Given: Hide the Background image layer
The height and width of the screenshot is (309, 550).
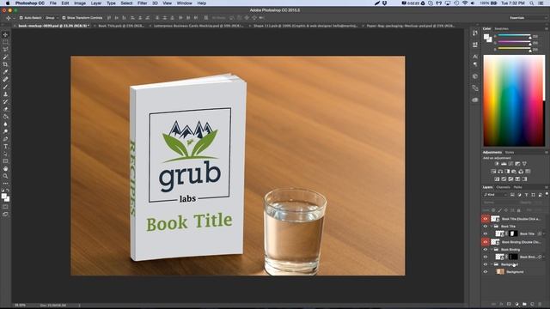Looking at the screenshot, I should (x=486, y=272).
